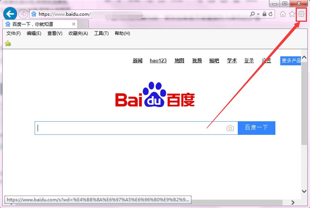Open the 新闻 link
The width and height of the screenshot is (310, 208).
click(137, 60)
